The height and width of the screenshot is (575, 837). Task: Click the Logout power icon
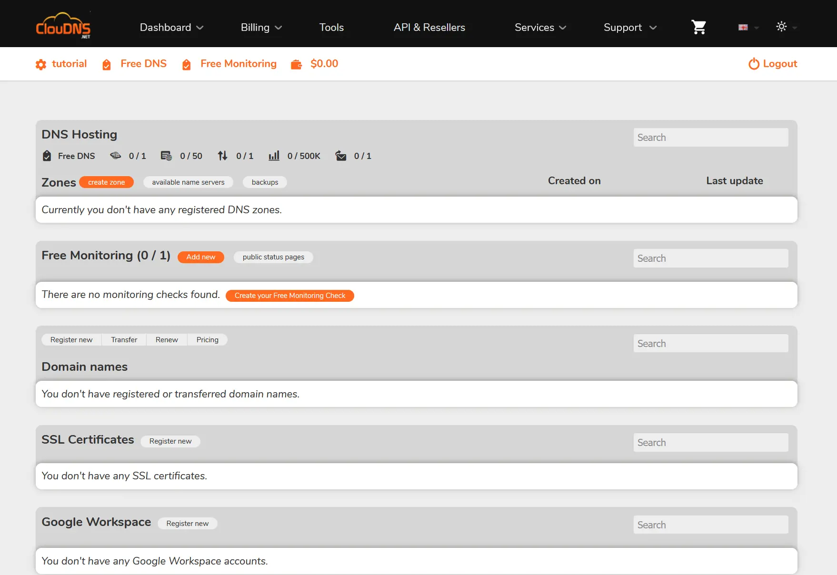tap(754, 64)
